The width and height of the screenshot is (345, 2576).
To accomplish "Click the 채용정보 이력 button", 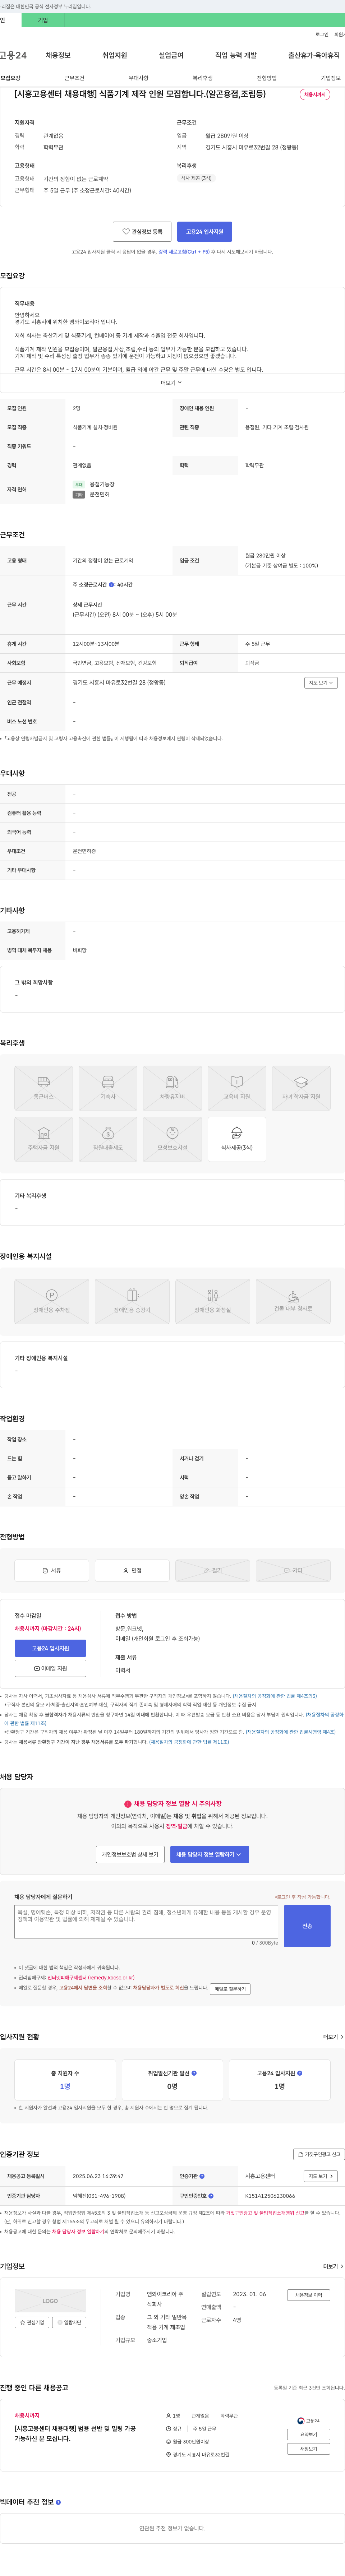I will point(309,2295).
